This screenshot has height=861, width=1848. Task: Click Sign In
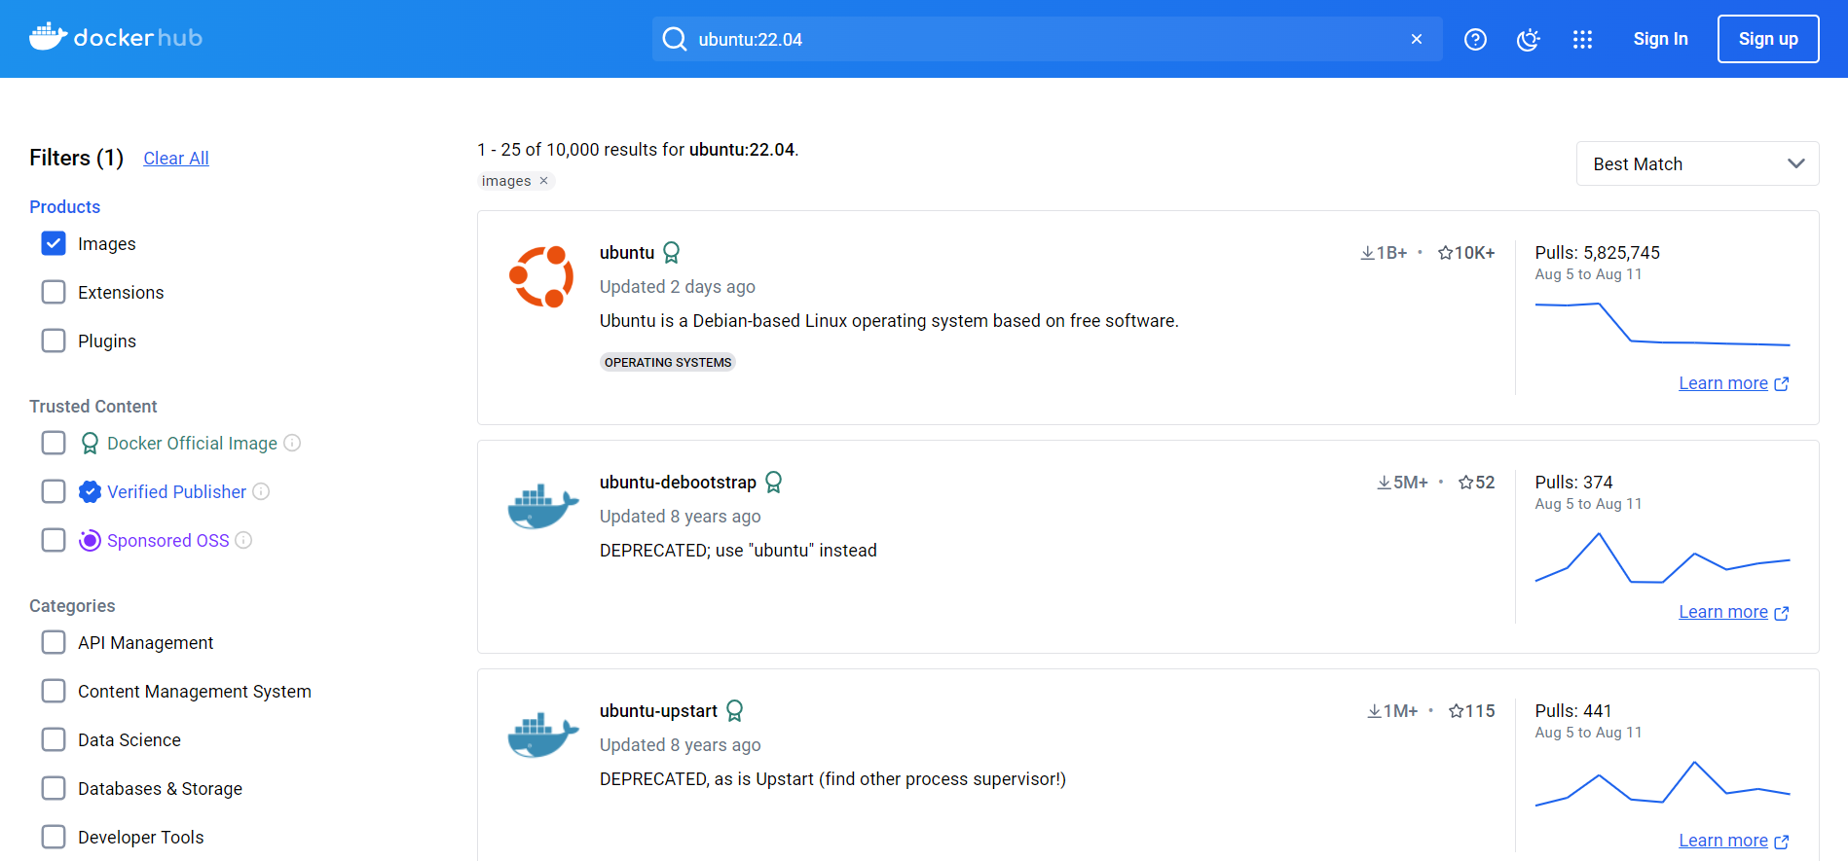tap(1660, 39)
